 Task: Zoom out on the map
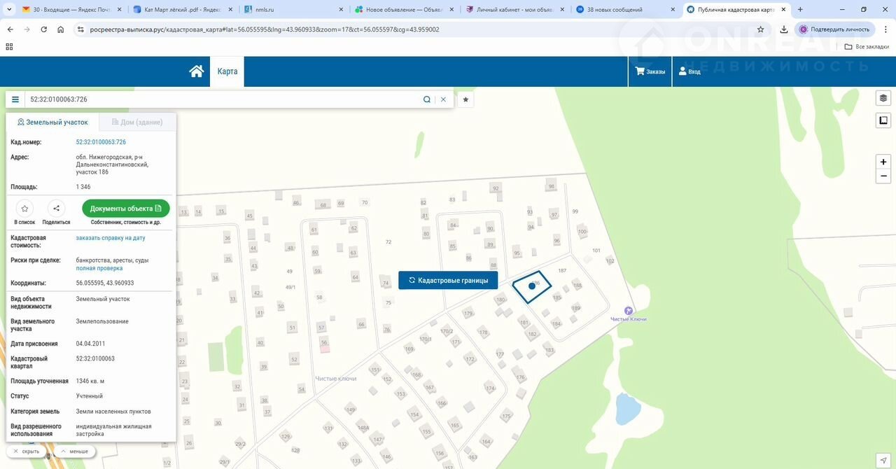(x=883, y=176)
